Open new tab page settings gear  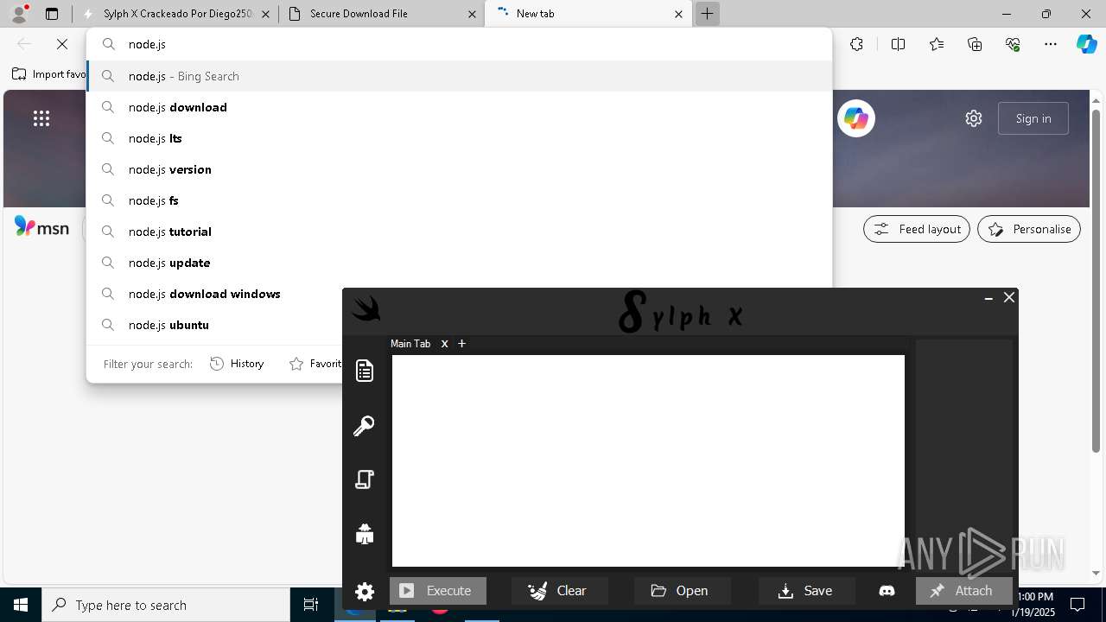974,118
